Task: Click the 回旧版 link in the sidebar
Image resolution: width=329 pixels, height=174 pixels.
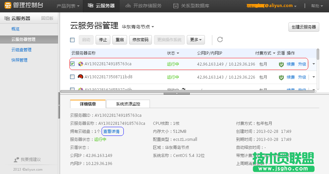Action: 47,18
